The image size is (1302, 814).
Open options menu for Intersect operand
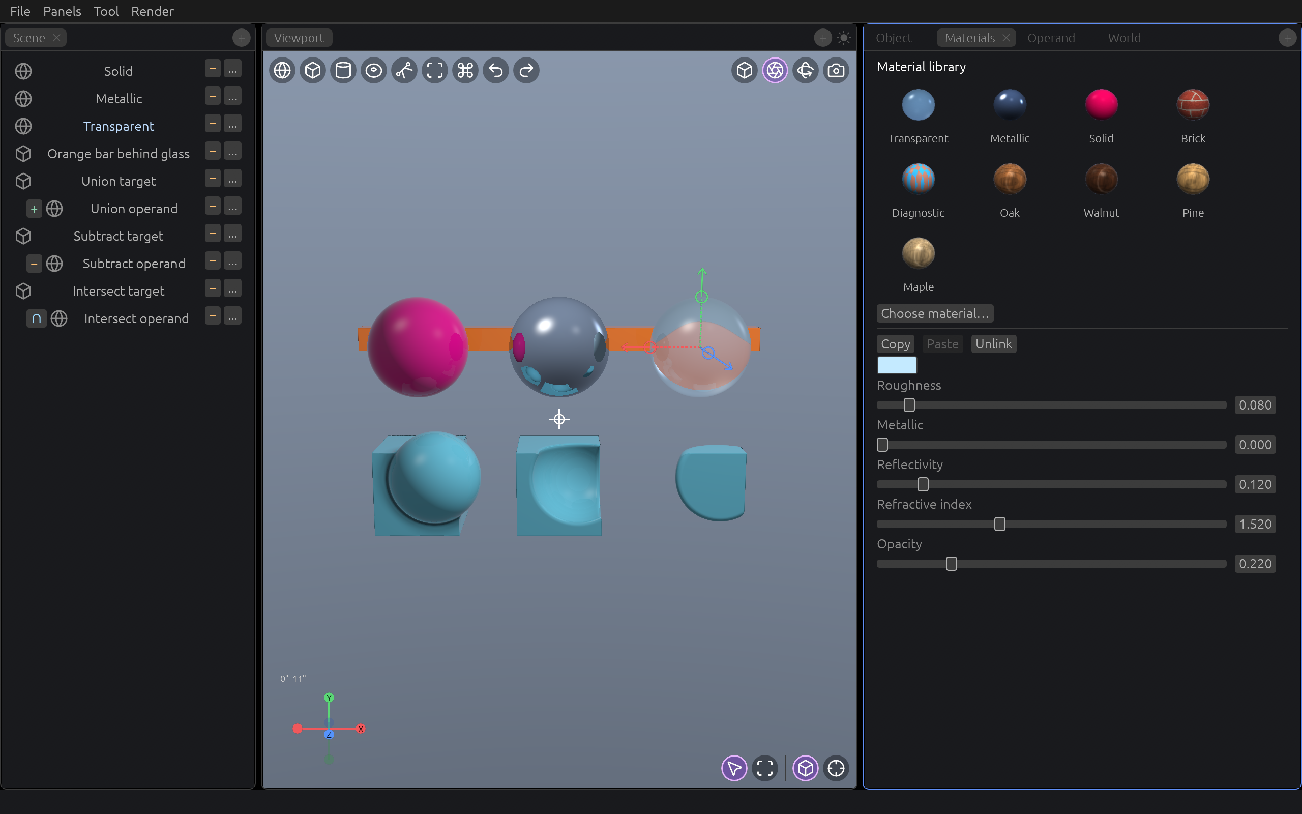click(x=232, y=316)
